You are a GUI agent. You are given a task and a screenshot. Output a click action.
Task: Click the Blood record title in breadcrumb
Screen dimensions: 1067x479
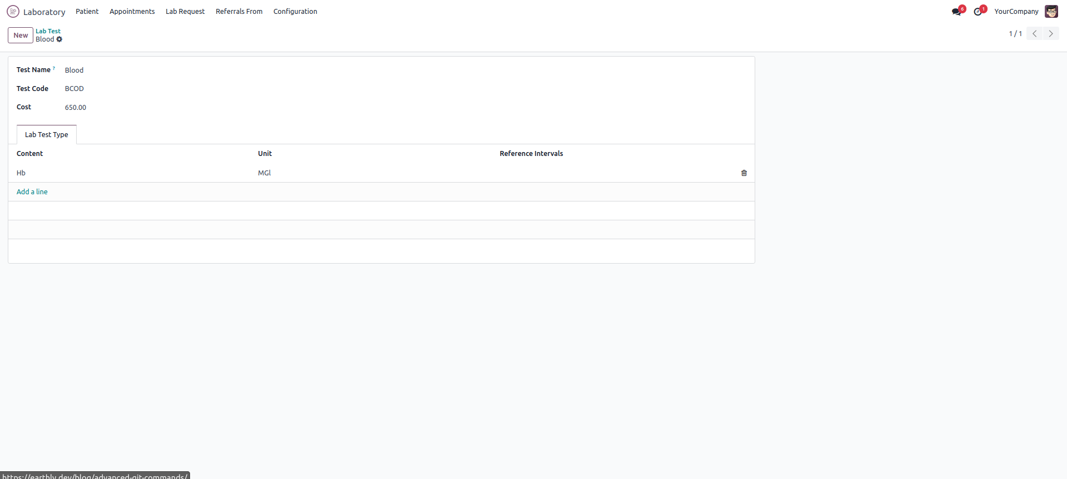(45, 39)
